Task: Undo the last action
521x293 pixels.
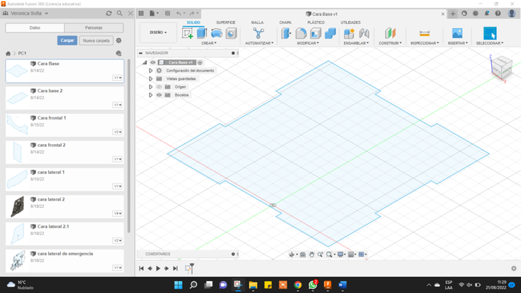Action: 179,14
